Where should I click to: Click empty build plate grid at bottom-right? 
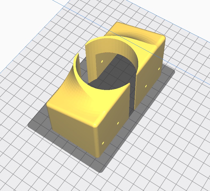click(x=173, y=160)
